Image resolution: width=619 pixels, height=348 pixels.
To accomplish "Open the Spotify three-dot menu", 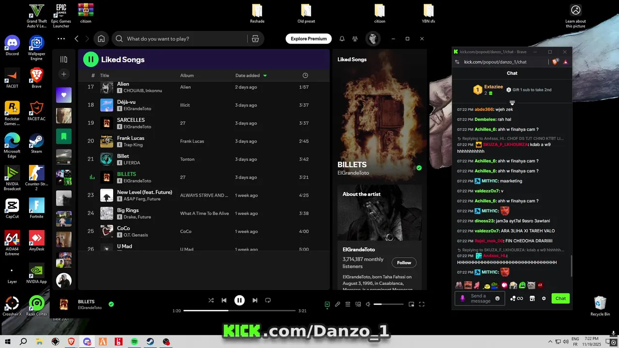I will (x=61, y=39).
